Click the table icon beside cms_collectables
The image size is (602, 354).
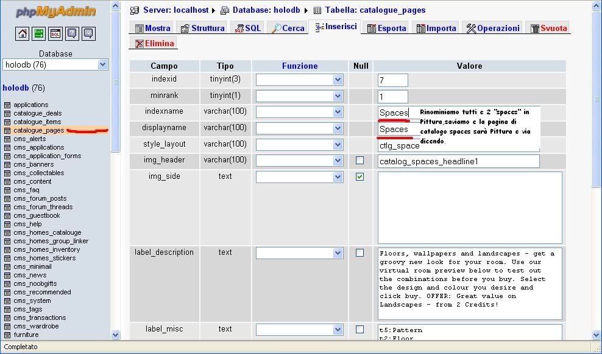7,173
